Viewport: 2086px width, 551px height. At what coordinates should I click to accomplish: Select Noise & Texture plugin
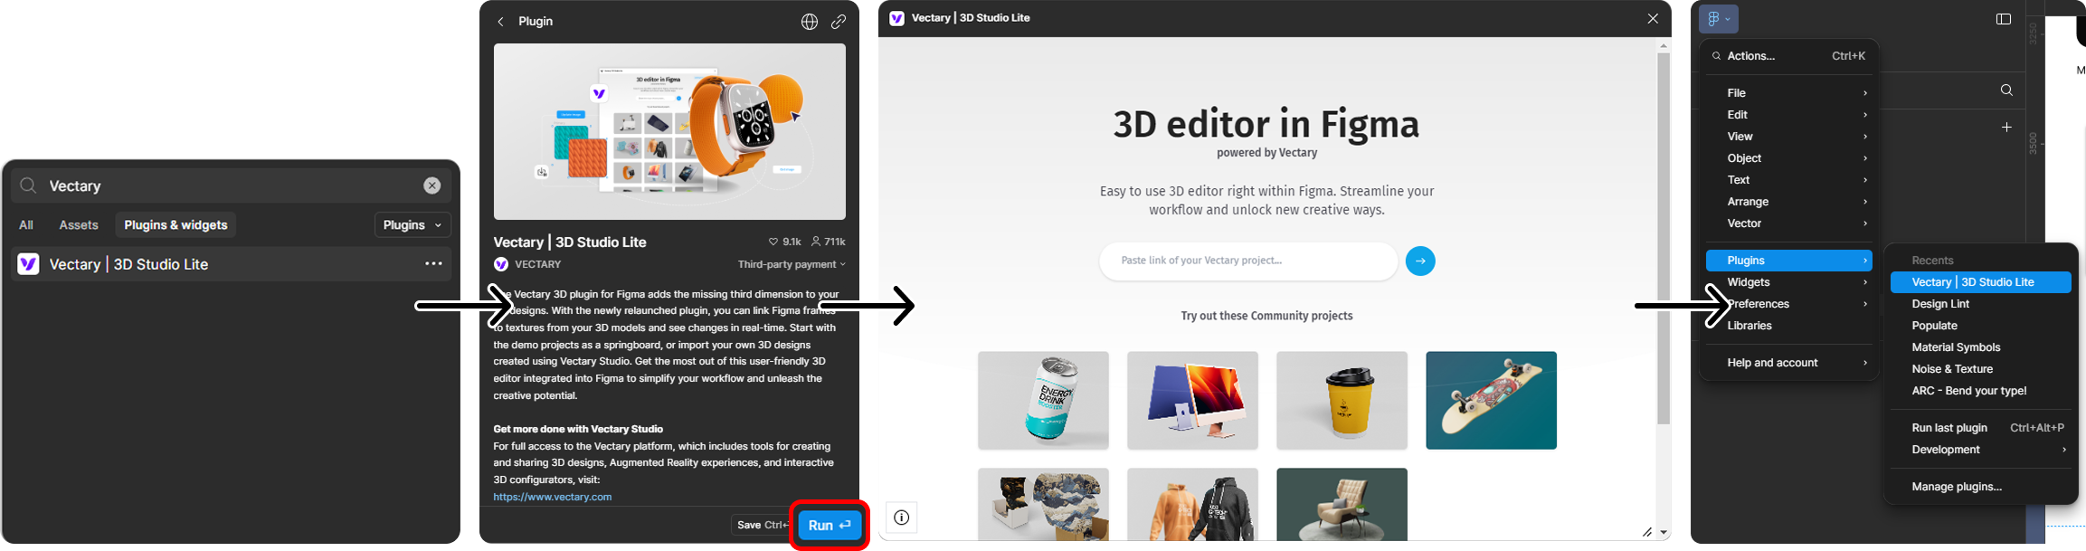(x=1981, y=369)
